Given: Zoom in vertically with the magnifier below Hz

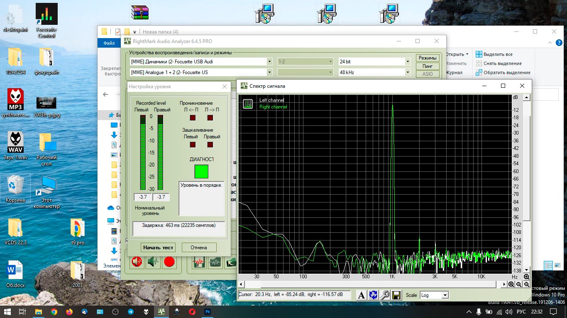Looking at the screenshot, I should (526, 277).
